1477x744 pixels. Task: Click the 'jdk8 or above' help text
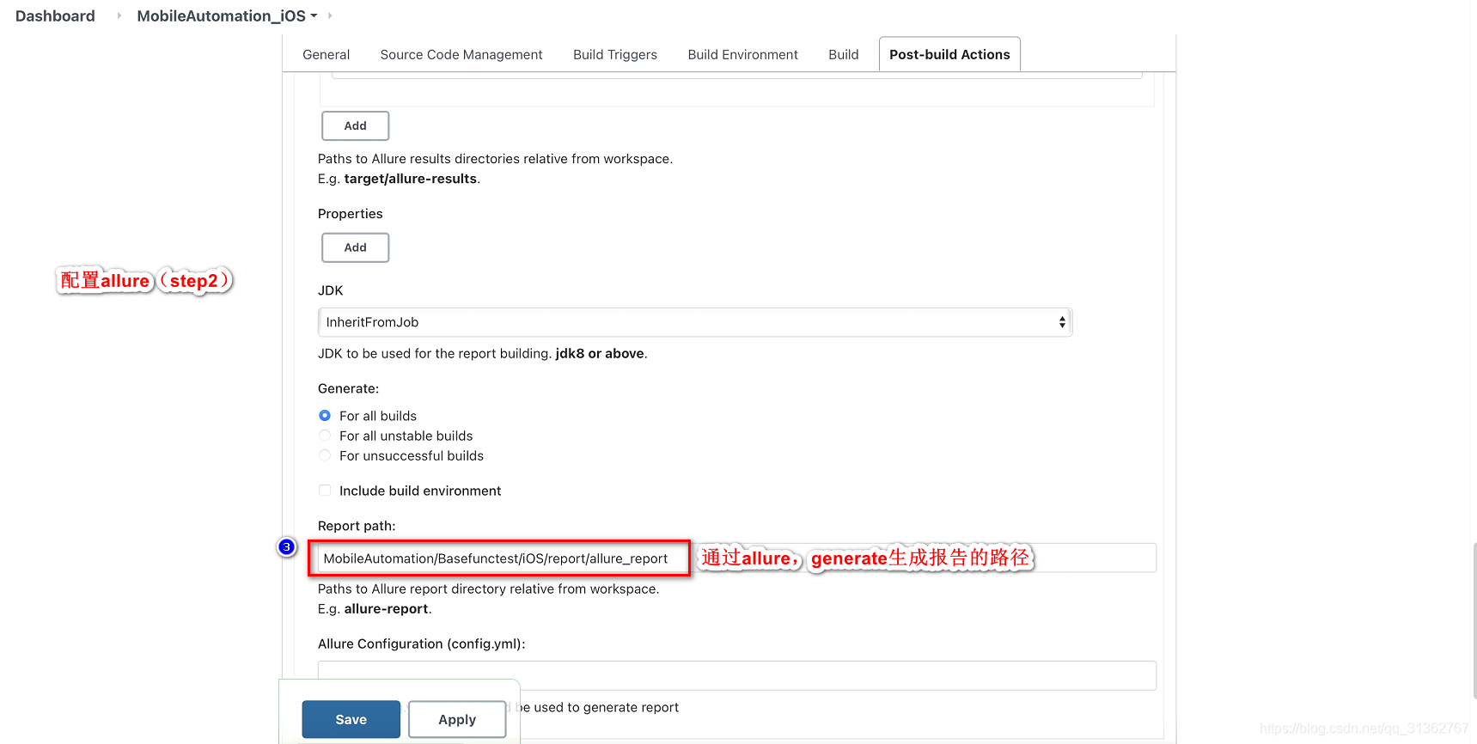point(600,353)
